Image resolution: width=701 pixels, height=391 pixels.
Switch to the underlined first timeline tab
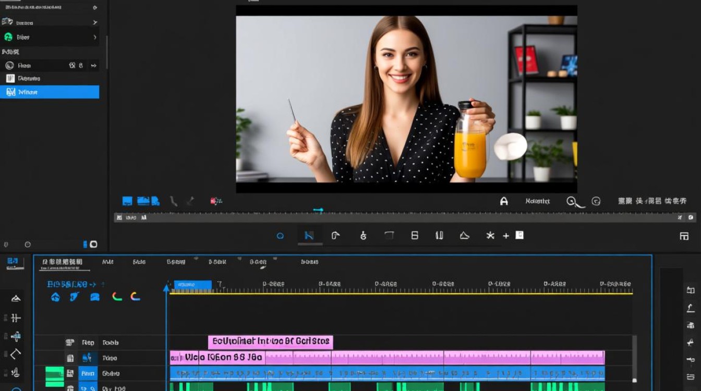[63, 262]
